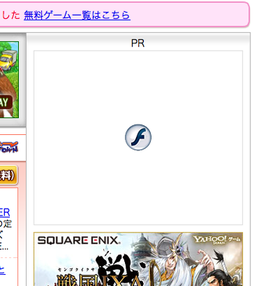Click the farm game thumbnail with the truck
Viewport: 280px width, 286px height.
(x=9, y=79)
